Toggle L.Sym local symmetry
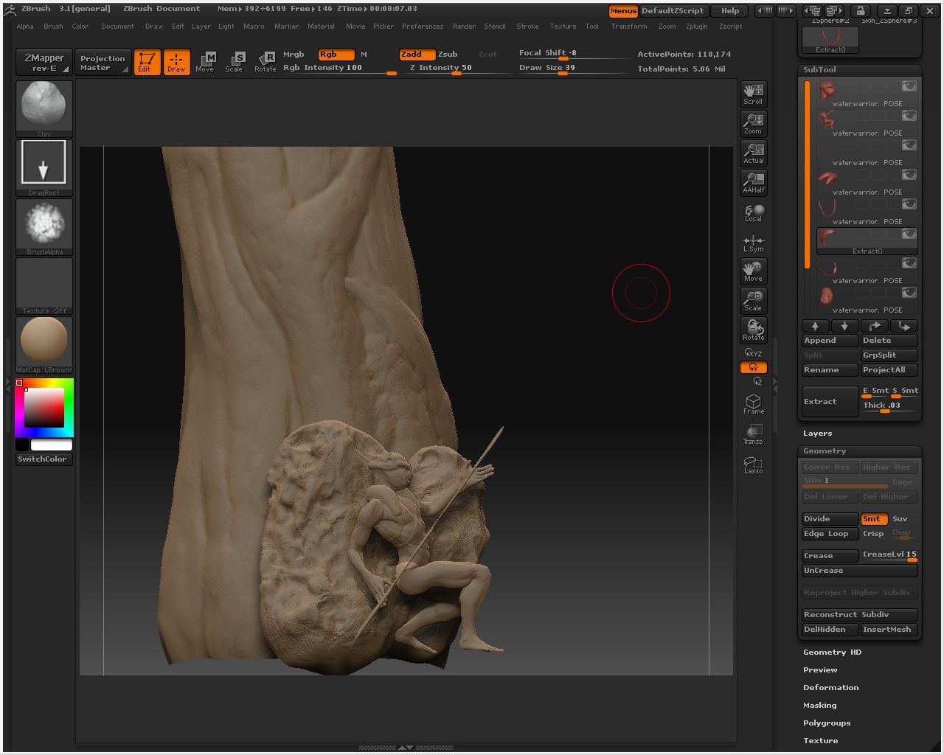The image size is (944, 755). coord(754,243)
